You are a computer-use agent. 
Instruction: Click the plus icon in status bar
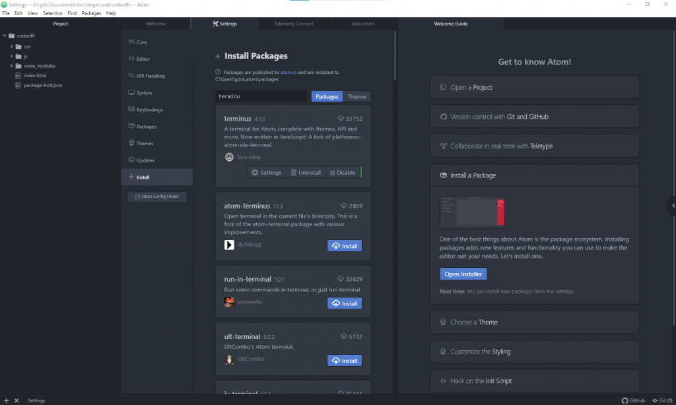[6, 400]
